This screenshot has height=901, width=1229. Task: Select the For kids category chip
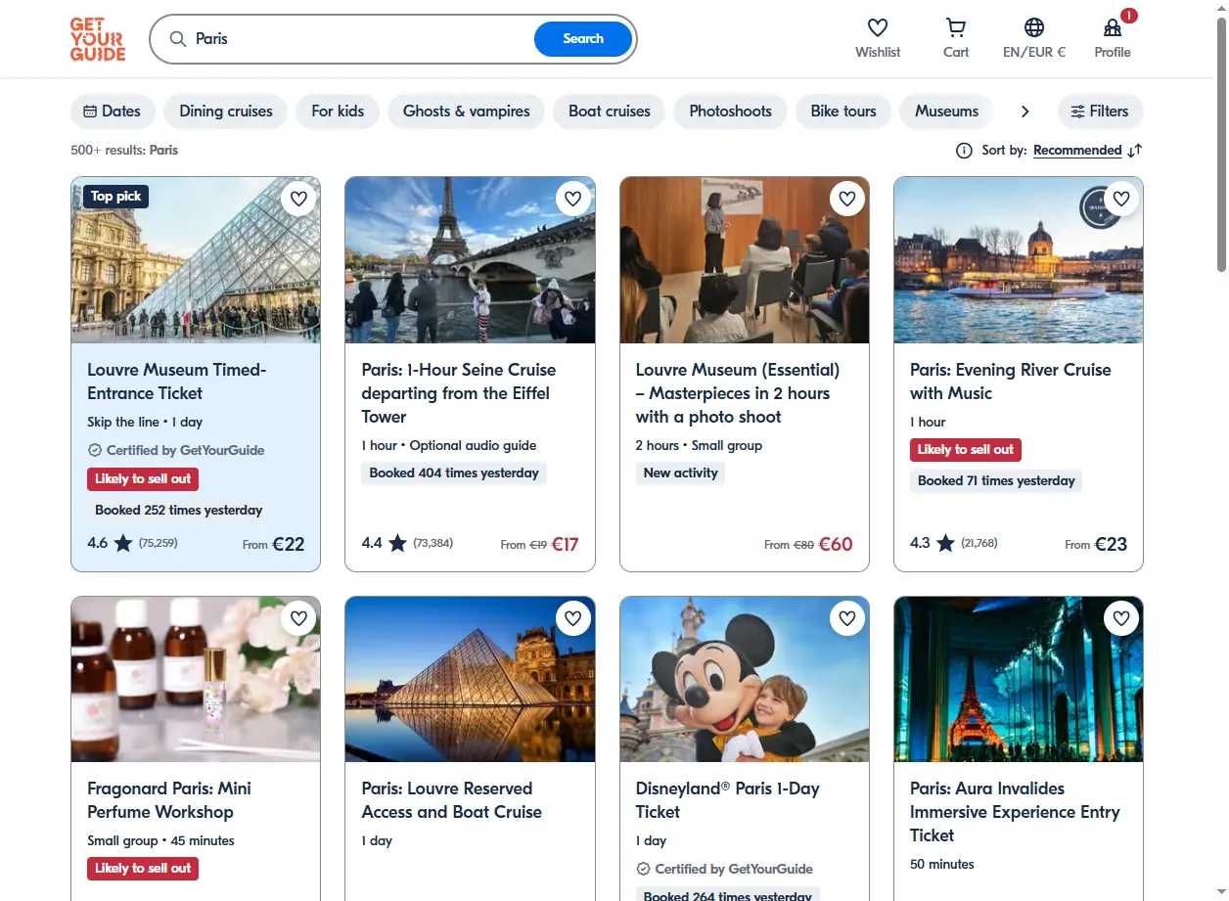(x=338, y=111)
